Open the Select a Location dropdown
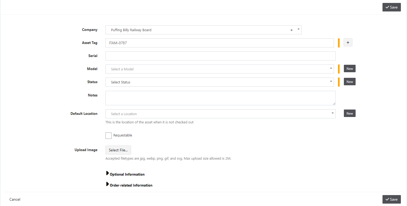Viewport: 407px width, 206px height. 221,114
